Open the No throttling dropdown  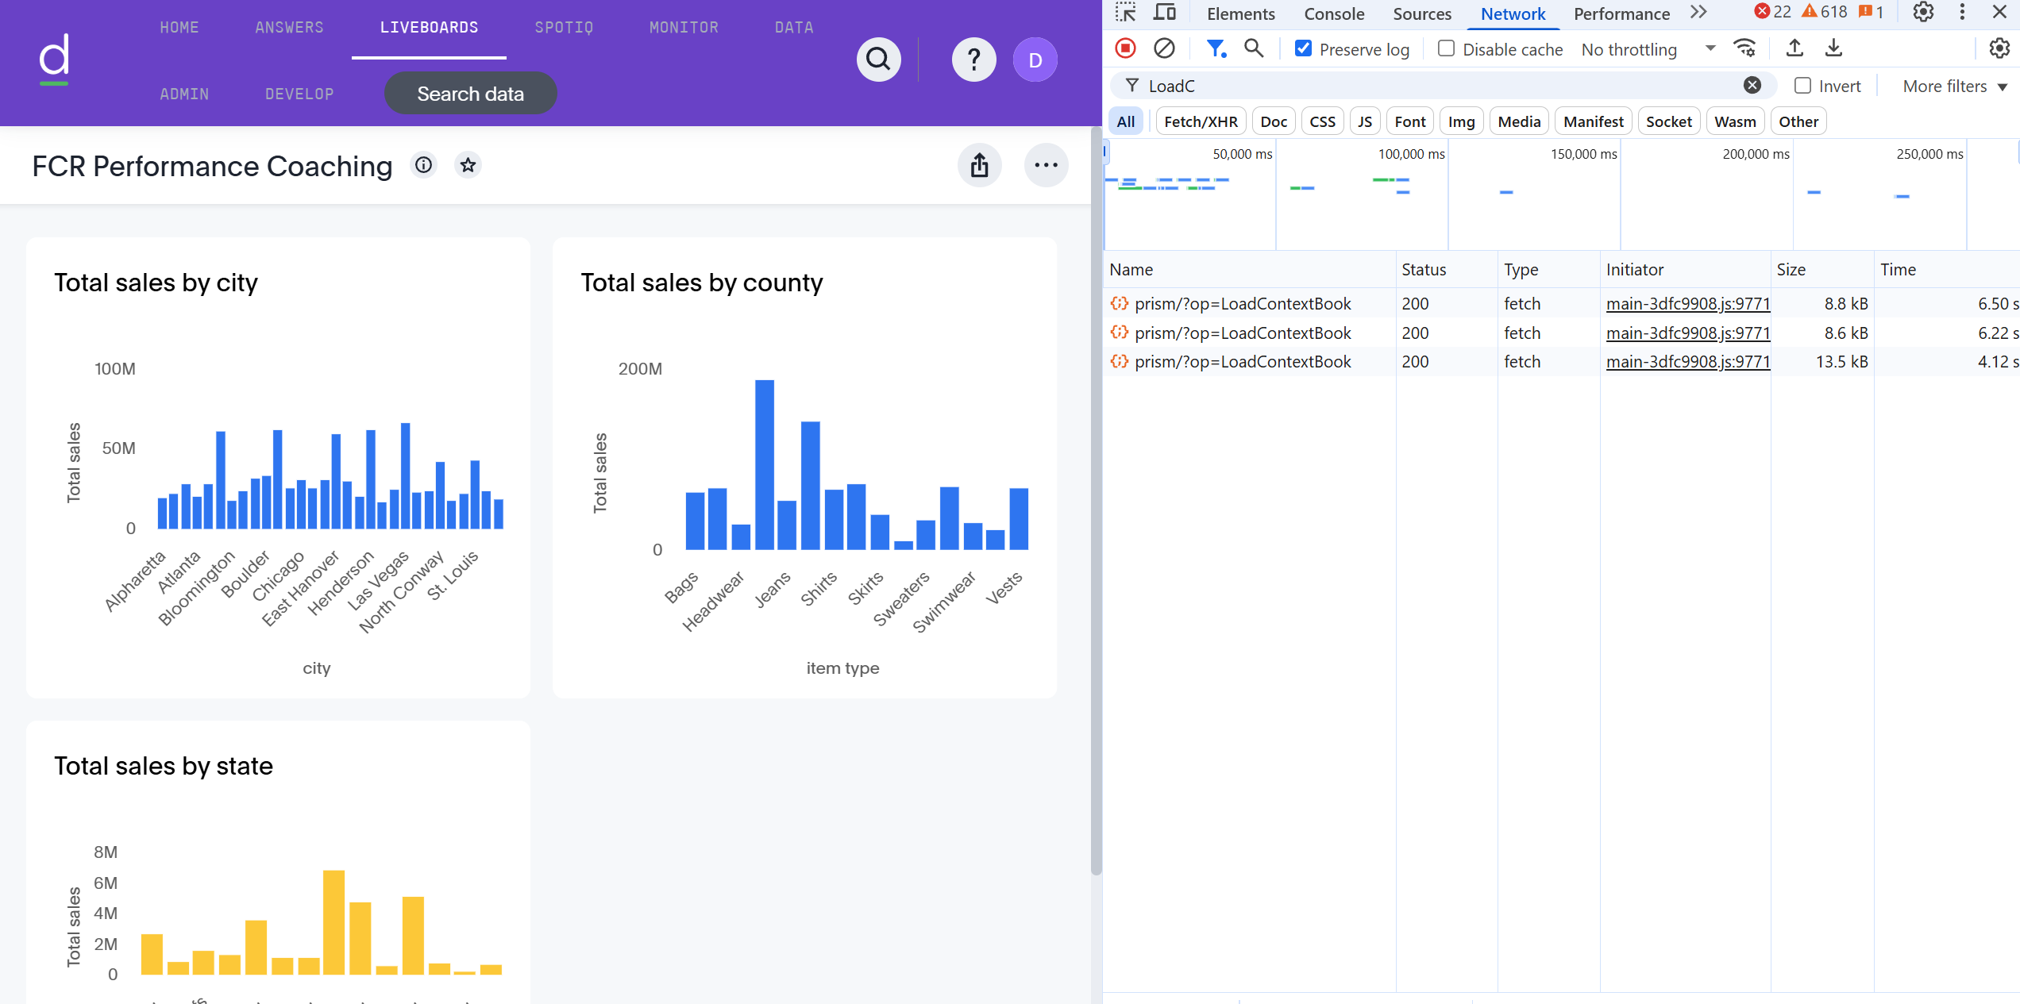(x=1648, y=49)
